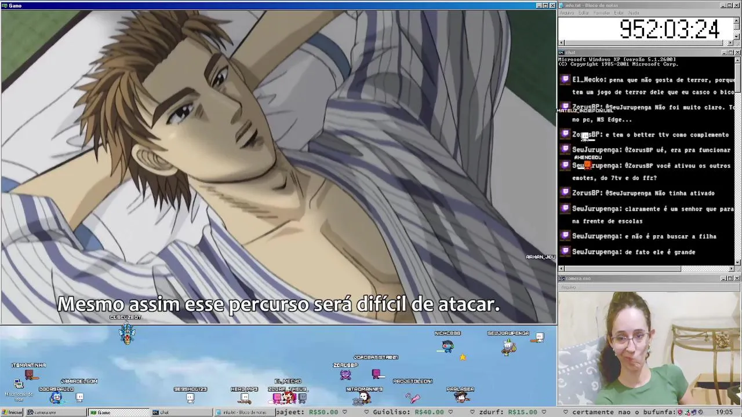Click the DOORSPAULO blue avatar

coord(56,397)
